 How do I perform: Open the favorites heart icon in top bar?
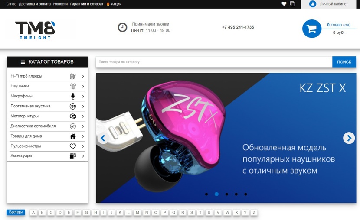tap(284, 3)
